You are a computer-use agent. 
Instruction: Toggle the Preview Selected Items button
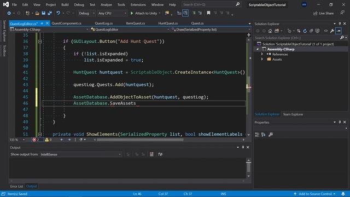coord(339,31)
